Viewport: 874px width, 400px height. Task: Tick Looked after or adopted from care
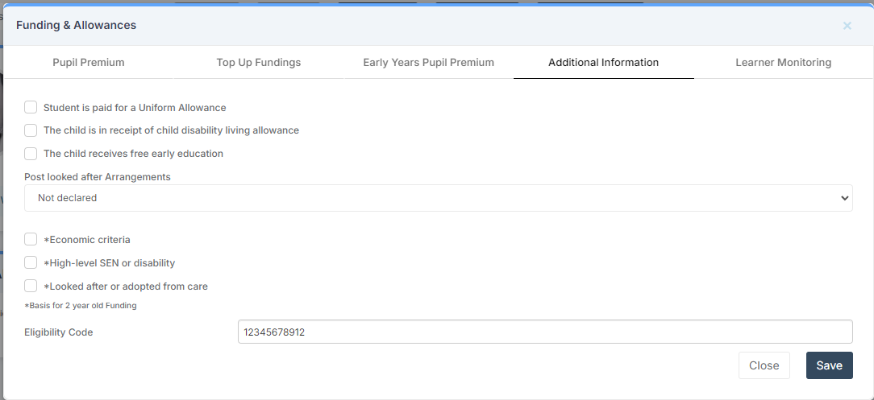tap(31, 286)
